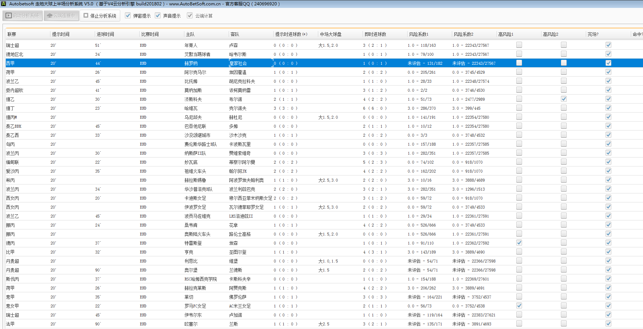Check 高风险1 for the 赫罗纳 row
This screenshot has width=643, height=329.
(519, 63)
